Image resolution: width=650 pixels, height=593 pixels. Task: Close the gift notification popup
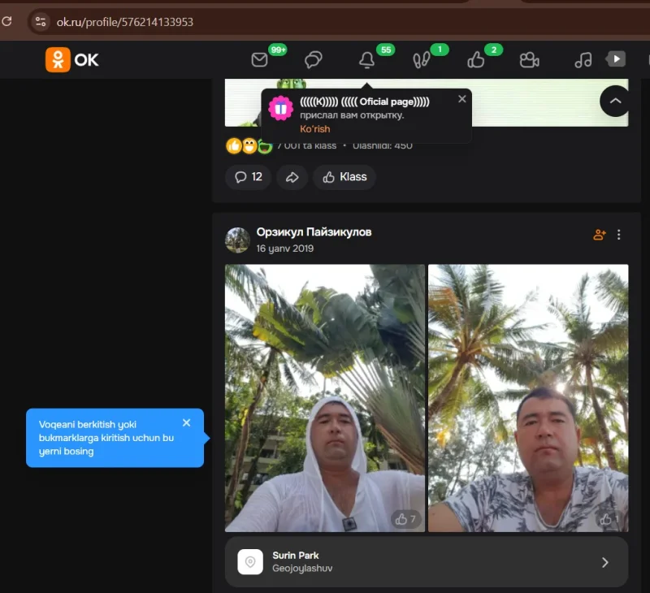pos(462,99)
